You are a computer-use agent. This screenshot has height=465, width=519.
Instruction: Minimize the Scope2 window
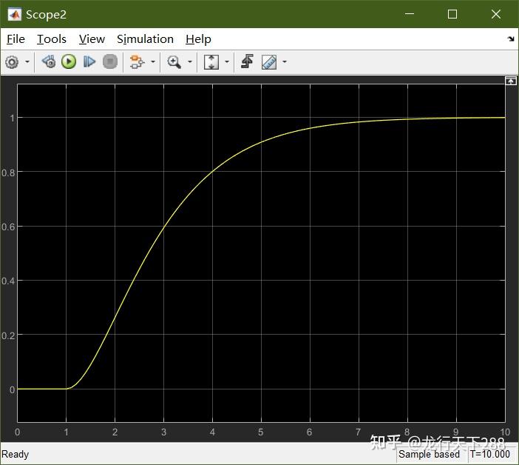410,14
